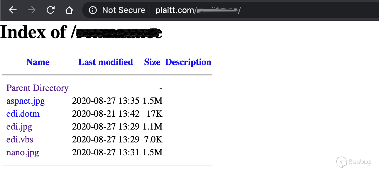Go to the browser home page
The height and width of the screenshot is (170, 379).
(69, 10)
